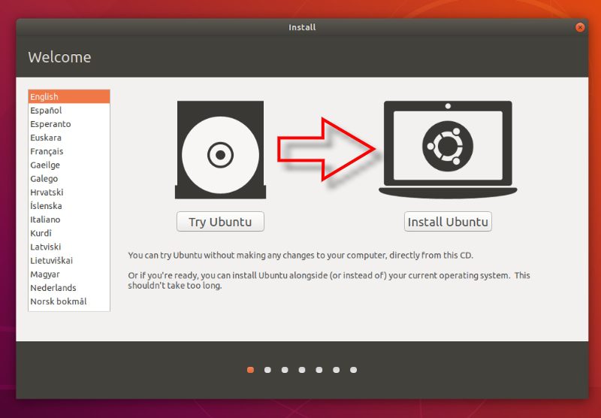
Task: Pick Norsk bokmål as the language
Action: 69,301
